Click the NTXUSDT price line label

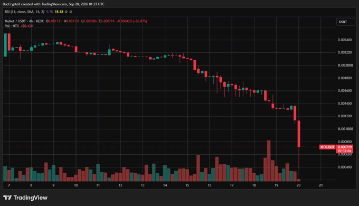[x=327, y=147]
